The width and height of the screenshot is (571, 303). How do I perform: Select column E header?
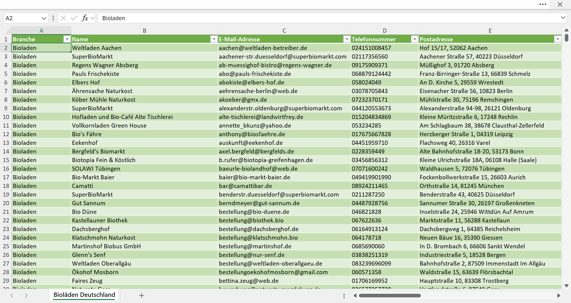coord(490,31)
